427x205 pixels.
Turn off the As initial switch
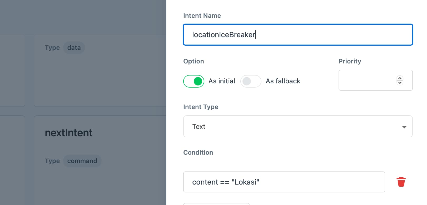coord(193,81)
